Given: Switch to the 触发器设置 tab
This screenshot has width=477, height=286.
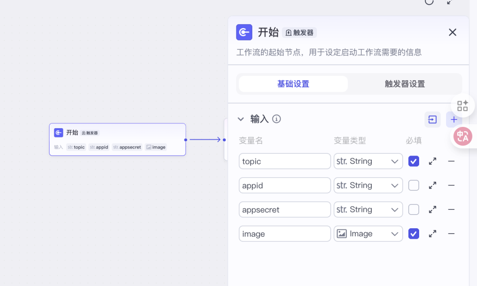Looking at the screenshot, I should [x=405, y=84].
